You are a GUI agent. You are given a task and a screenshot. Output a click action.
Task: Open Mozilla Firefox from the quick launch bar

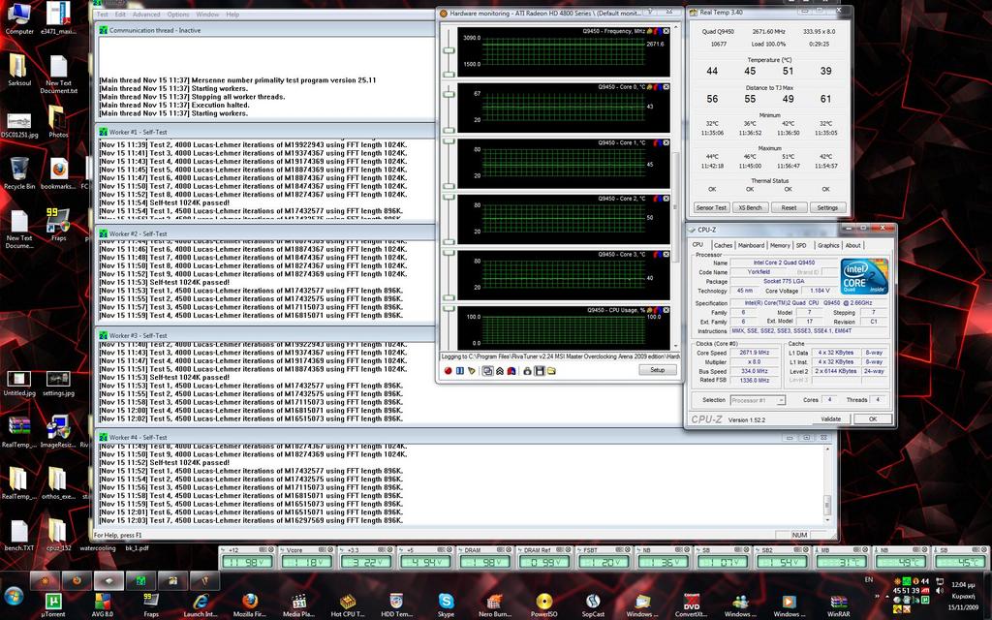click(x=250, y=604)
